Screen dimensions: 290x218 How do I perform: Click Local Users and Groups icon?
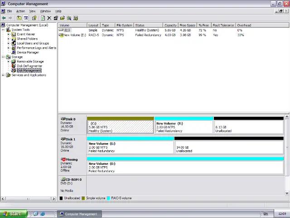pyautogui.click(x=14, y=43)
